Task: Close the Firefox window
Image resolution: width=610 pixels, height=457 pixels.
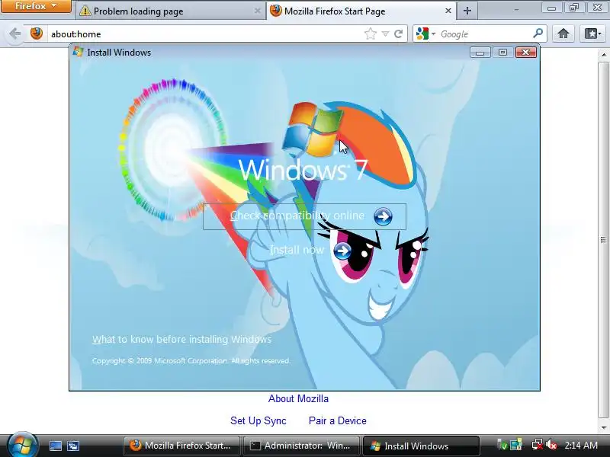Action: pyautogui.click(x=597, y=8)
